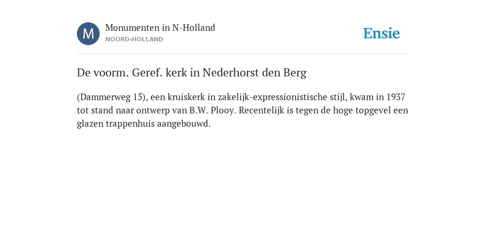This screenshot has height=243, width=486.
Task: Select the NOORD-HOLLAND category label
Action: coord(134,39)
